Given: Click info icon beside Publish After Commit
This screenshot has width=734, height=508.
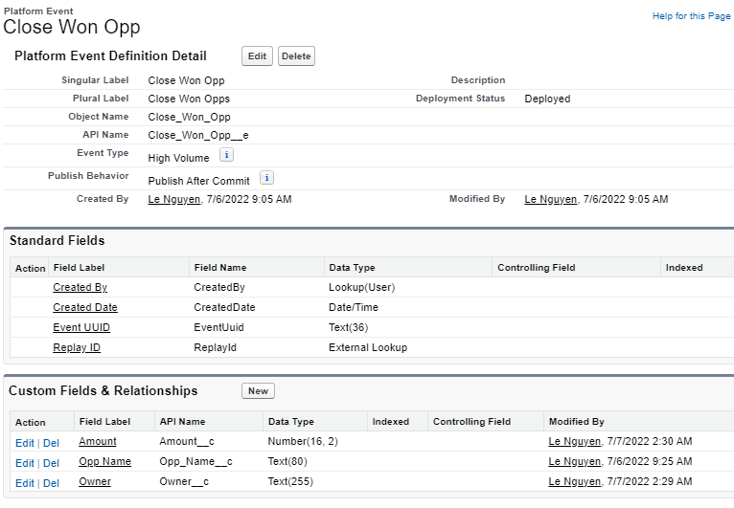Looking at the screenshot, I should (267, 178).
